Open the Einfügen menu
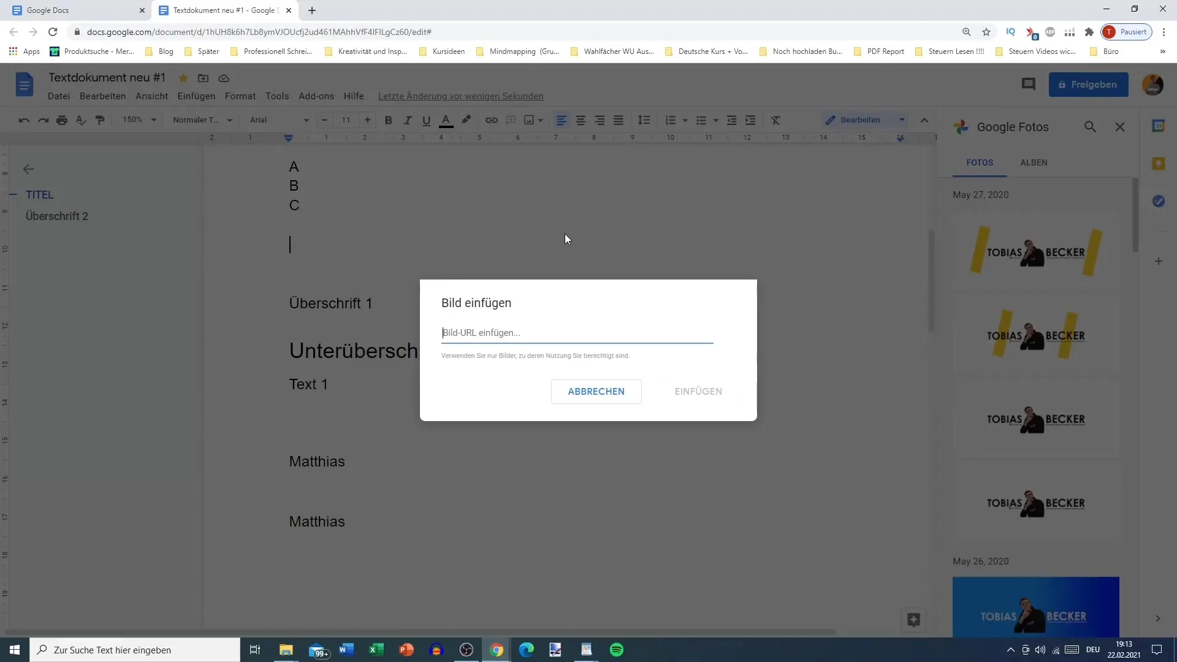1177x662 pixels. tap(196, 96)
